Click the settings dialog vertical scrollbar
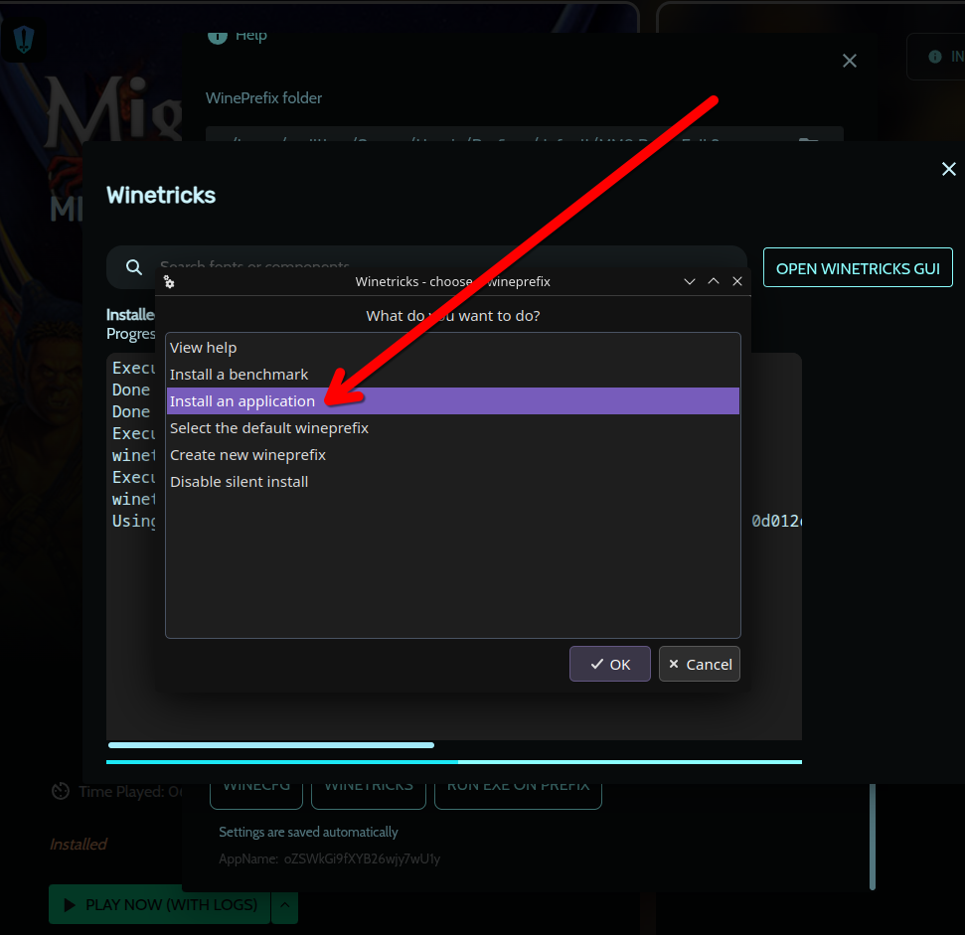The image size is (965, 935). coord(872,837)
